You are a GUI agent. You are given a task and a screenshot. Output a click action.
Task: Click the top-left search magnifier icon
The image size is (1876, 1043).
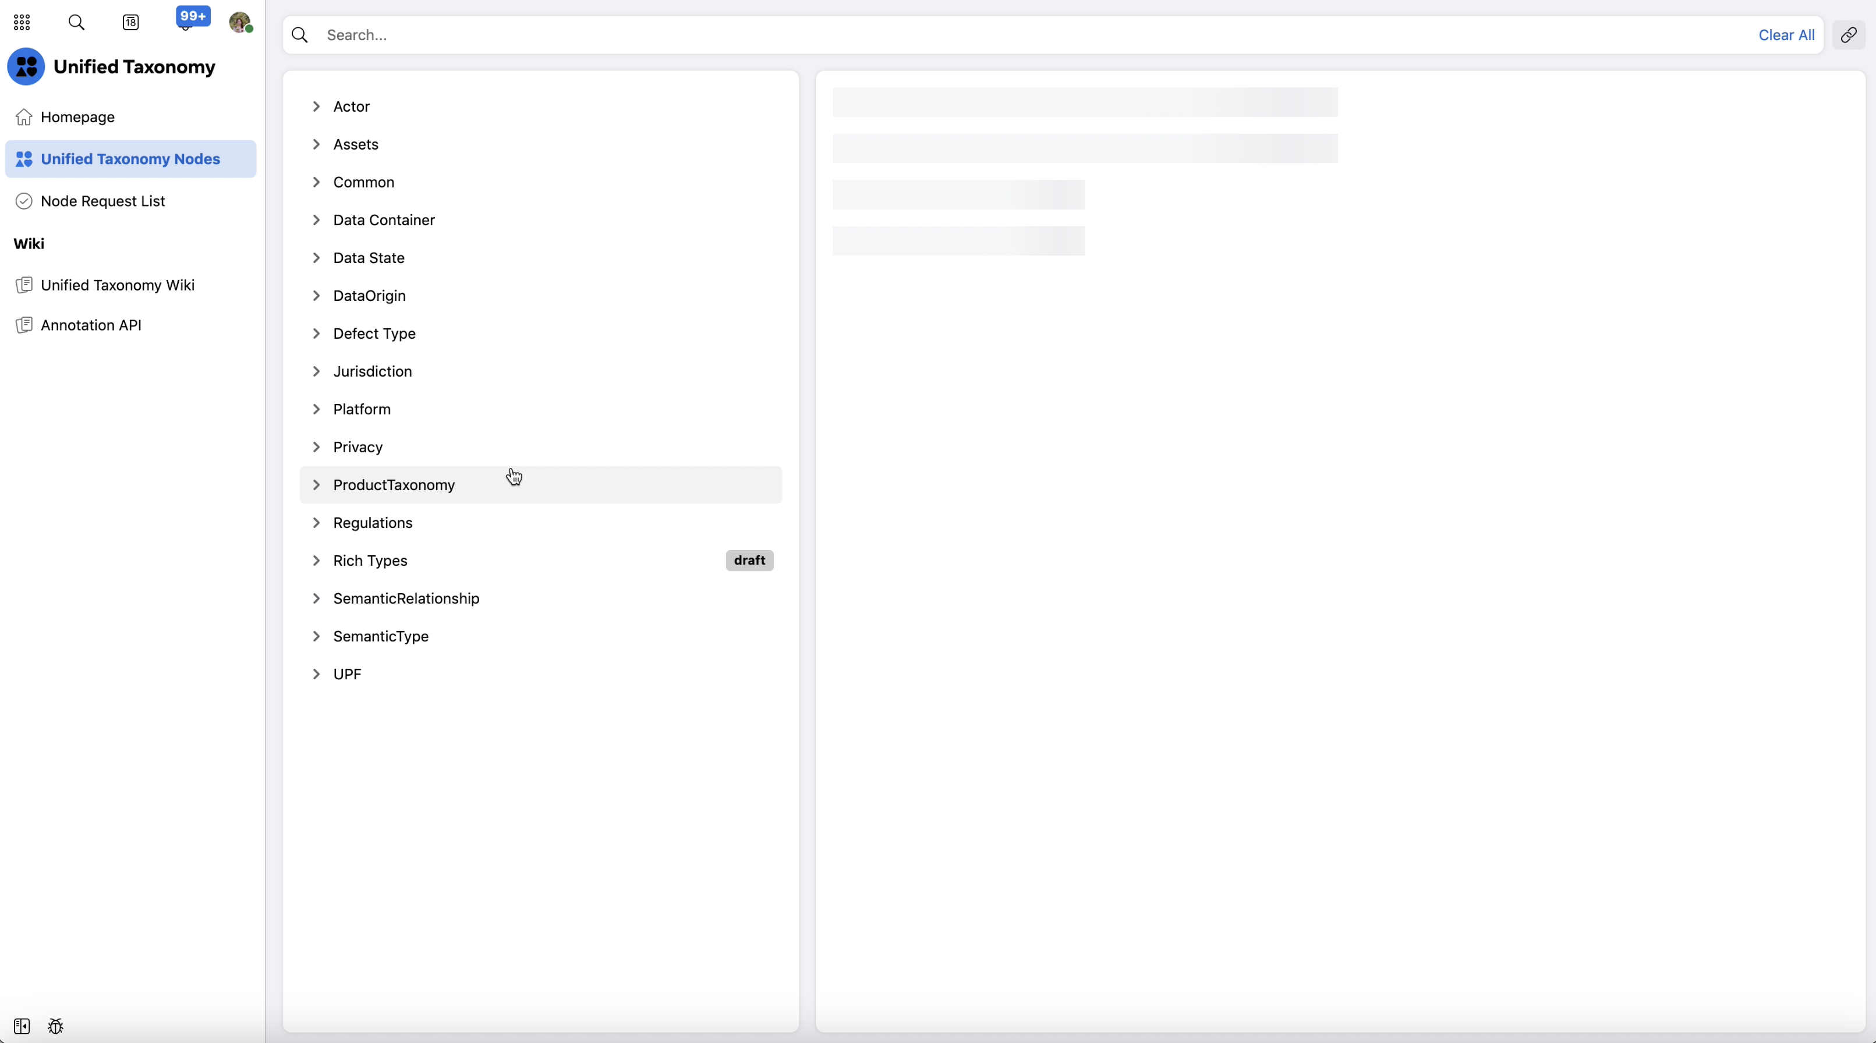tap(76, 23)
